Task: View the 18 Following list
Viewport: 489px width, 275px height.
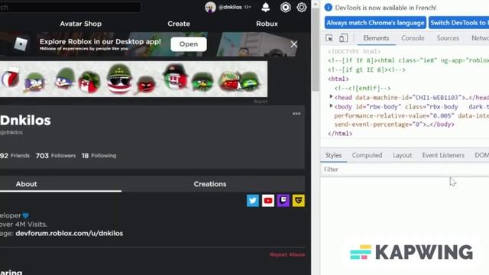Action: coord(99,156)
